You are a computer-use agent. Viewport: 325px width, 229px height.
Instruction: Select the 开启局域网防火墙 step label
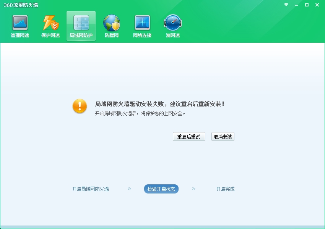coord(91,189)
